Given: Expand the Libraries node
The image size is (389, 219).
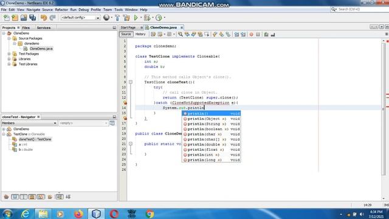Looking at the screenshot, I should tap(9, 59).
